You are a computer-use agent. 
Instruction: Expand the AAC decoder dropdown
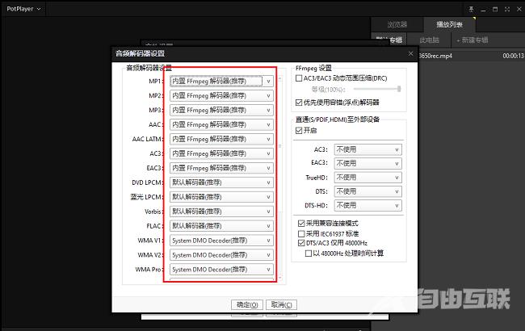coord(221,125)
